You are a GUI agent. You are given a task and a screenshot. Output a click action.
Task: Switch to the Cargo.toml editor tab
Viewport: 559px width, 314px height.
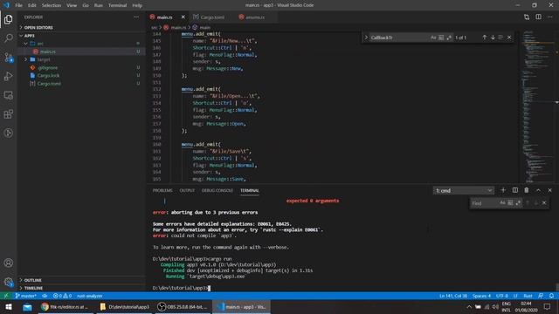point(212,17)
